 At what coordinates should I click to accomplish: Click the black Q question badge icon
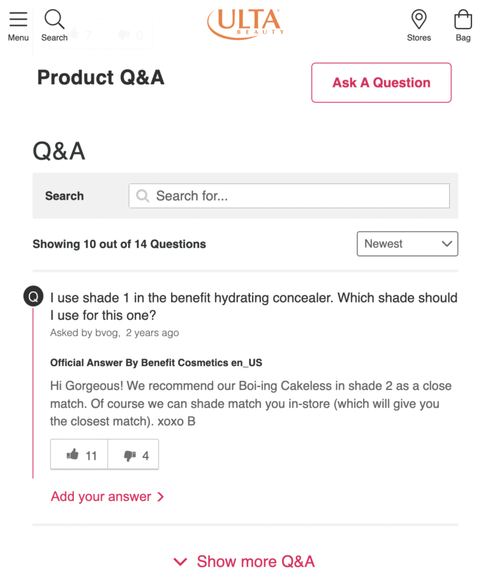coord(33,297)
